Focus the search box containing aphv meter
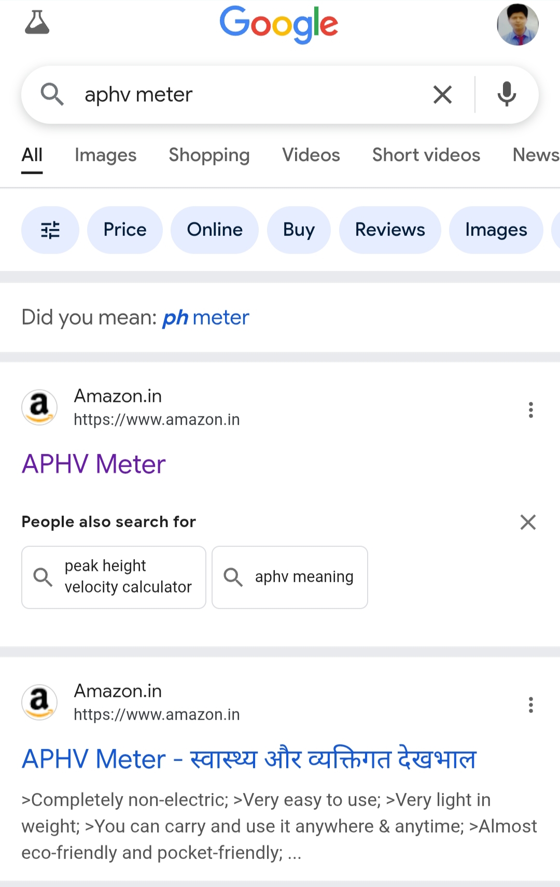The height and width of the screenshot is (887, 560). tap(249, 95)
